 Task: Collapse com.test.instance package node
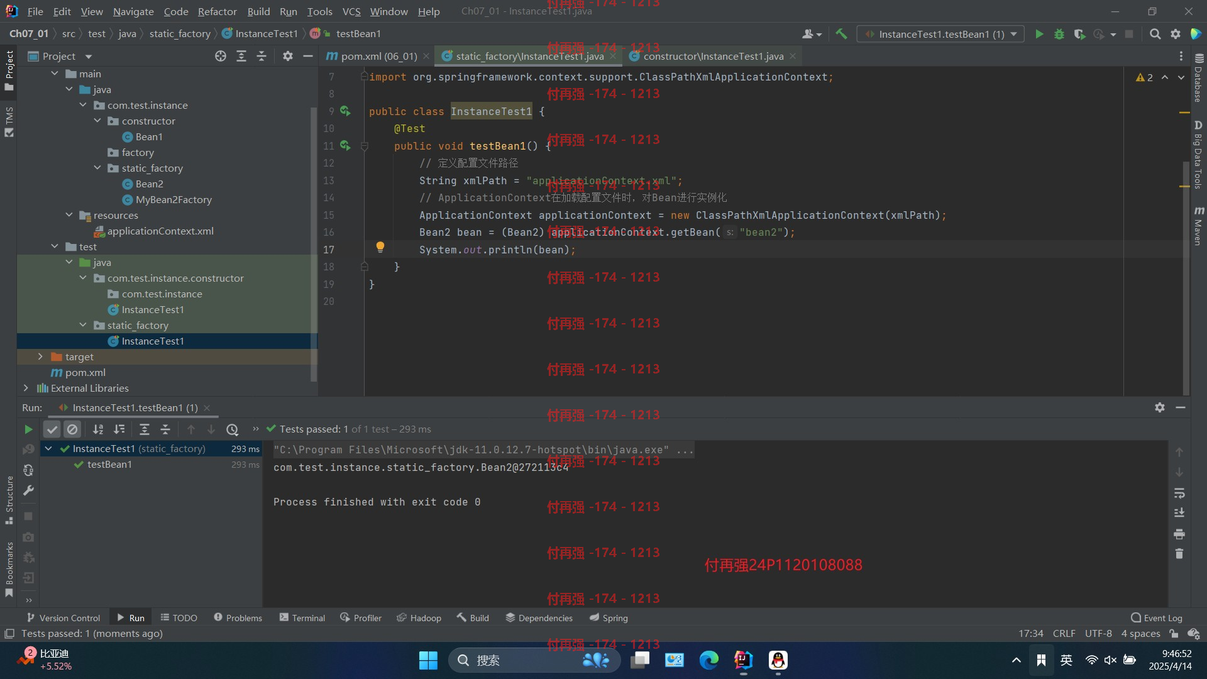83,105
